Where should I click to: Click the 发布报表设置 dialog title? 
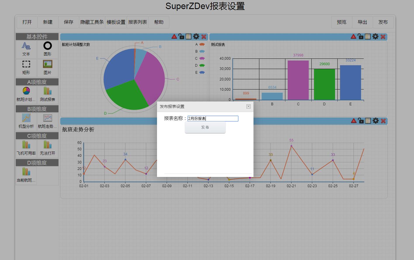(172, 106)
